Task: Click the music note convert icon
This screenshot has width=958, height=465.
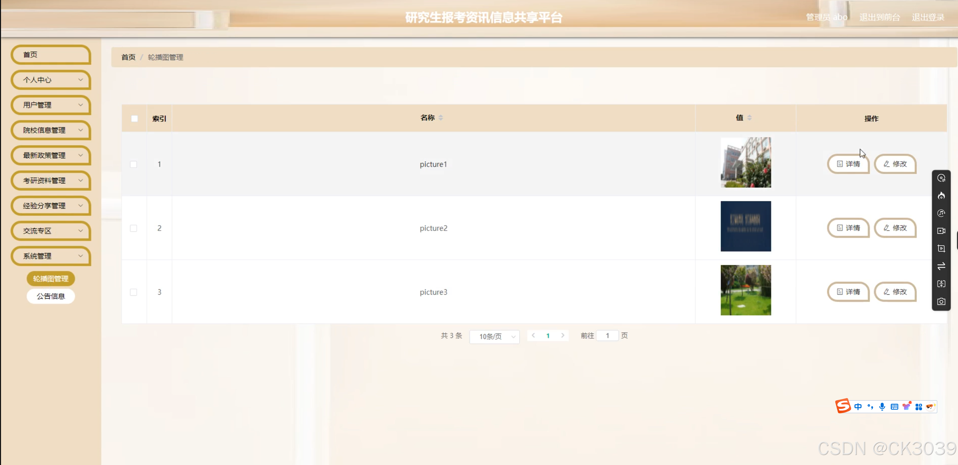Action: point(941,213)
